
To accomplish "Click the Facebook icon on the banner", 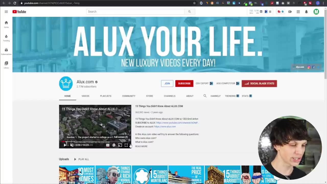I will coord(314,67).
